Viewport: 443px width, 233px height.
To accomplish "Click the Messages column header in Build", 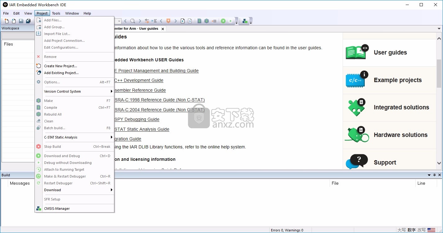I will click(x=20, y=183).
